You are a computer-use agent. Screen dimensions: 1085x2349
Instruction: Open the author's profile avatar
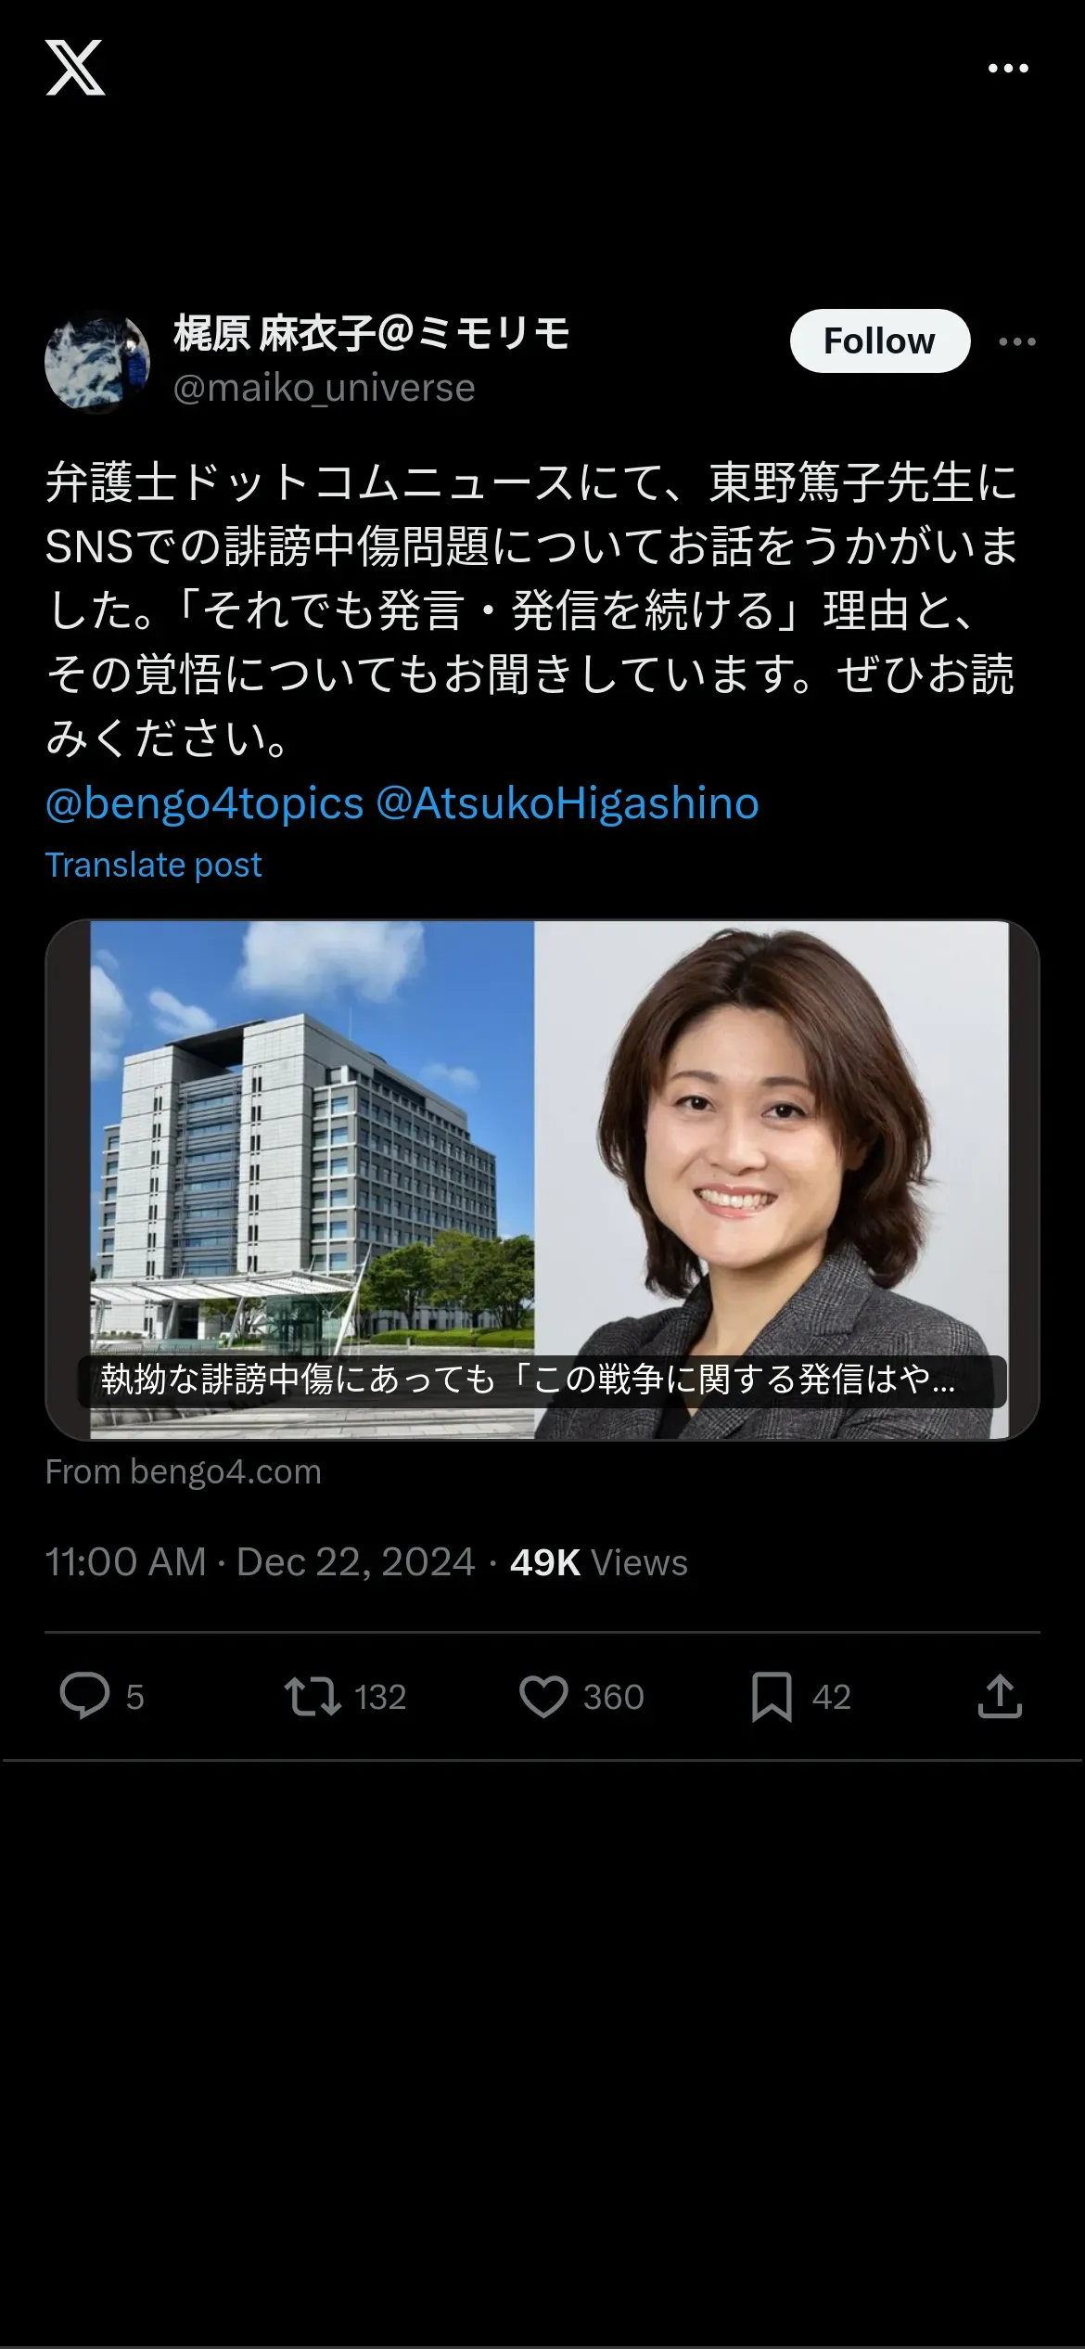click(x=97, y=361)
